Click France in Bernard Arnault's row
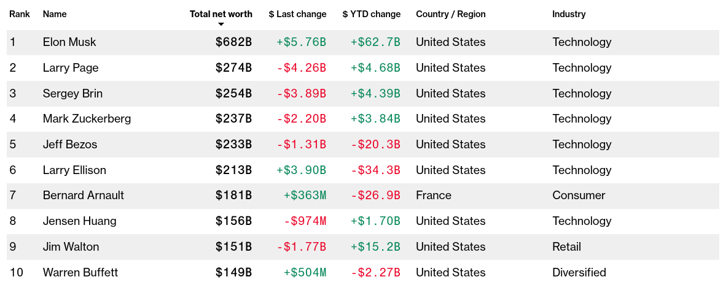 coord(433,196)
